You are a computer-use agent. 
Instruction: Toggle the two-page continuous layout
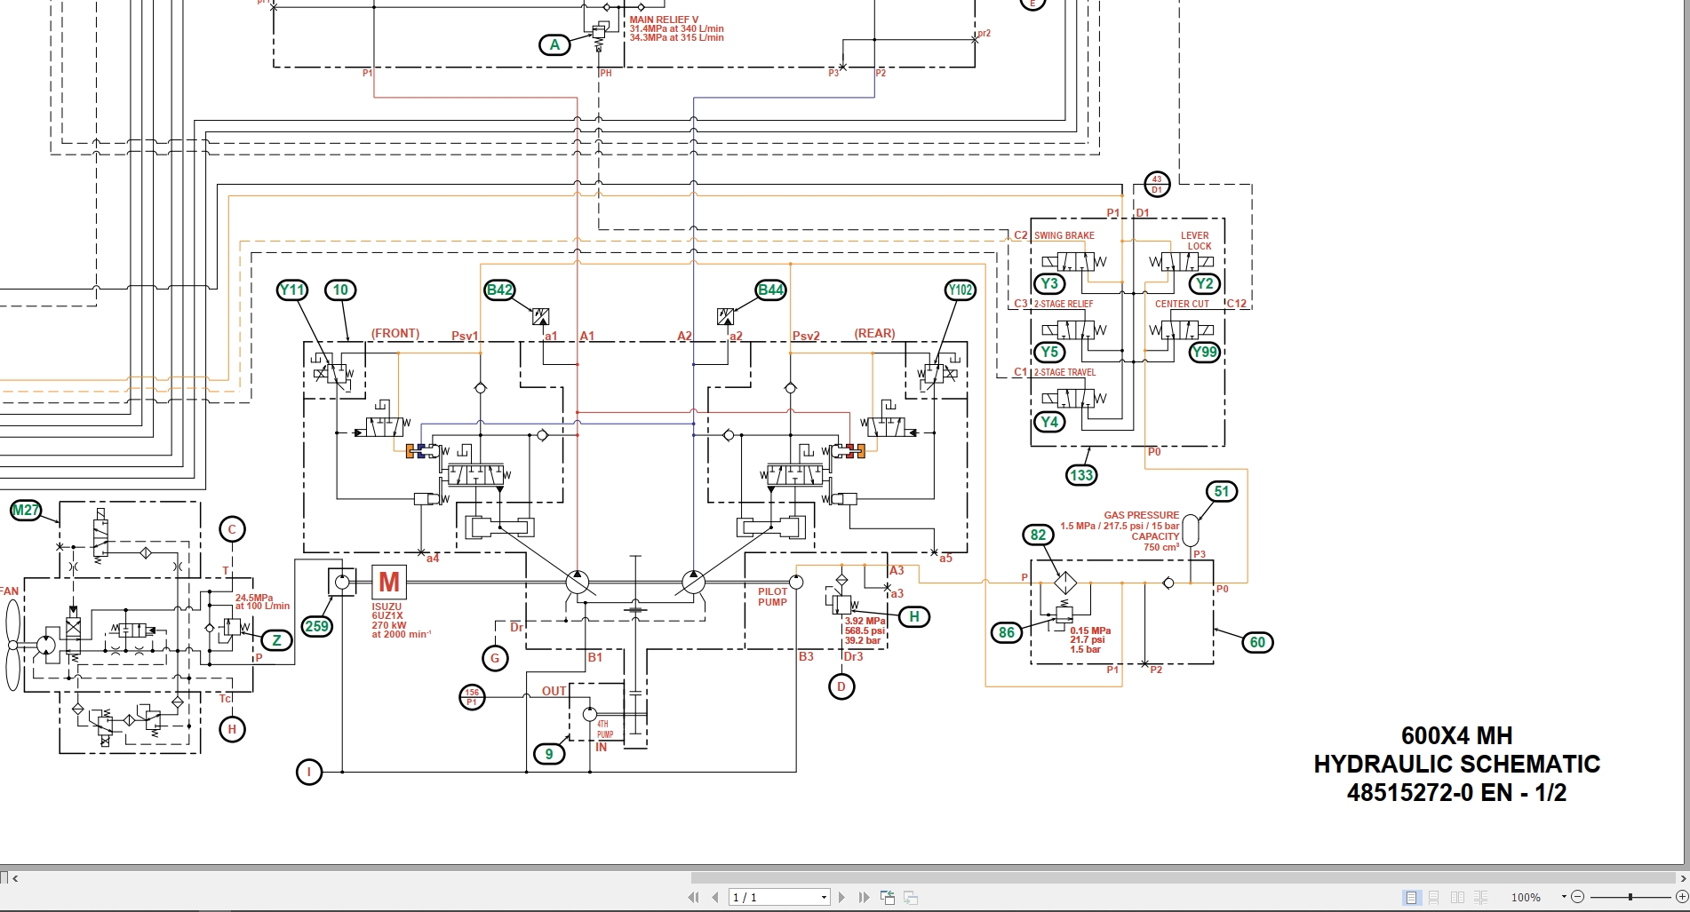(1480, 897)
